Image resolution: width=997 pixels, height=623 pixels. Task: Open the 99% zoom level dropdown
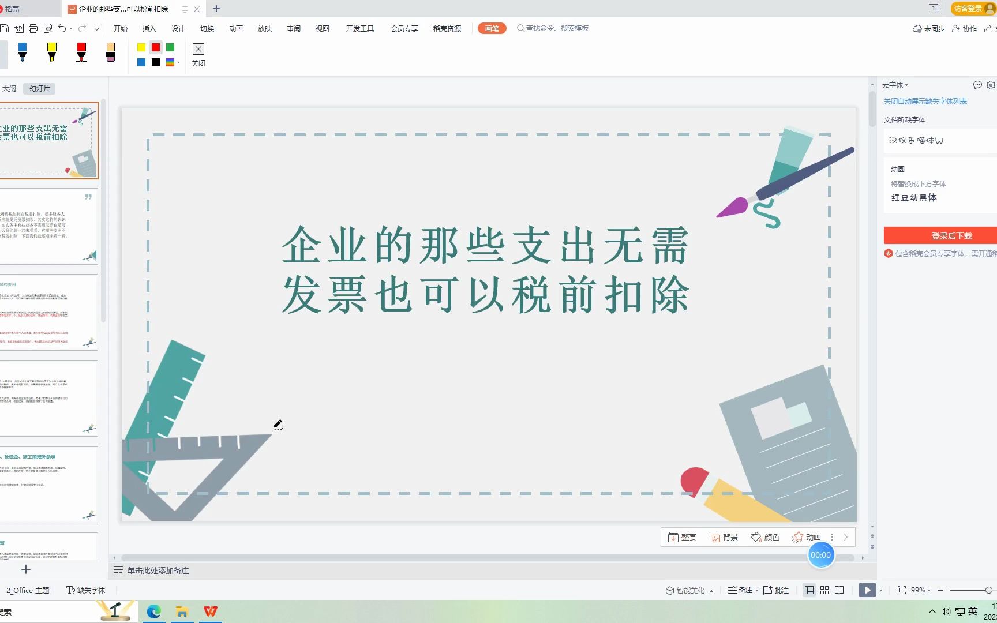921,590
